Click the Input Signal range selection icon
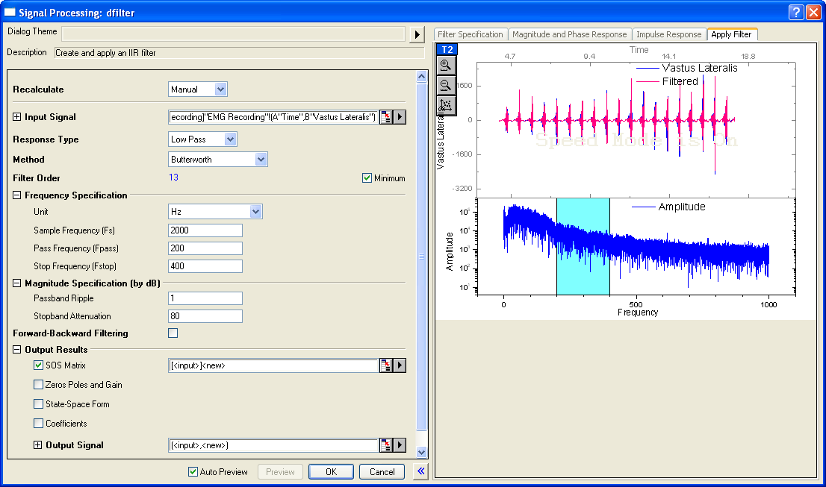The width and height of the screenshot is (826, 487). click(x=386, y=117)
